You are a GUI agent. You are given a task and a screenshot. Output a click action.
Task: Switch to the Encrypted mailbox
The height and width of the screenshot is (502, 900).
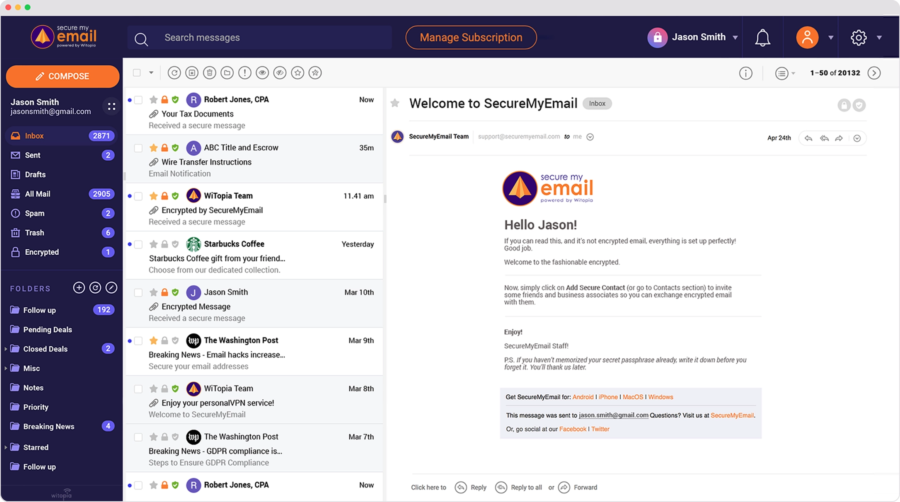(x=41, y=252)
